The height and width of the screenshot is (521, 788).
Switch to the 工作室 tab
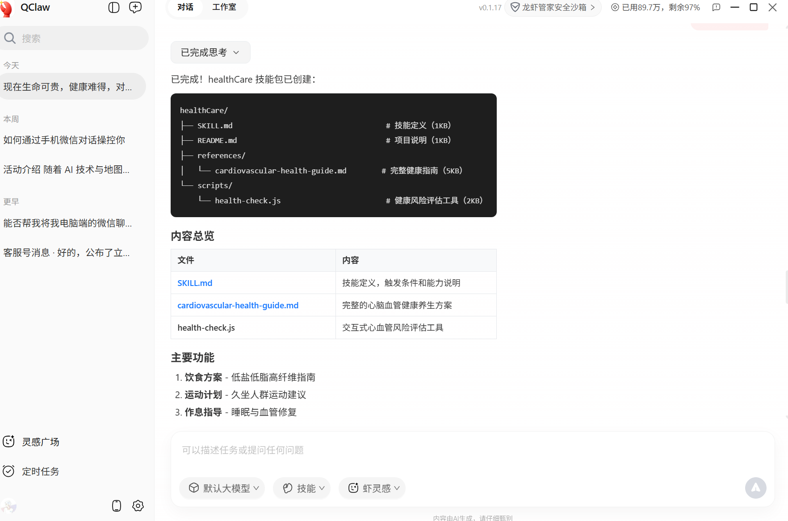pos(224,7)
